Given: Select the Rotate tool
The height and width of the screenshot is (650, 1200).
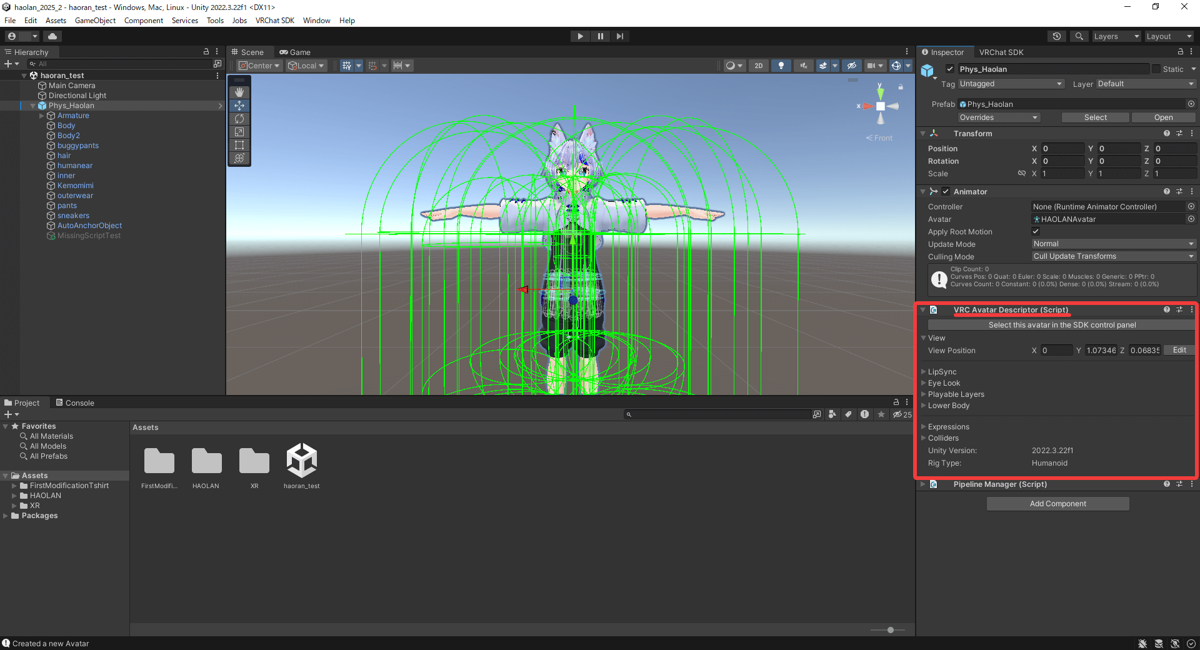Looking at the screenshot, I should (239, 119).
